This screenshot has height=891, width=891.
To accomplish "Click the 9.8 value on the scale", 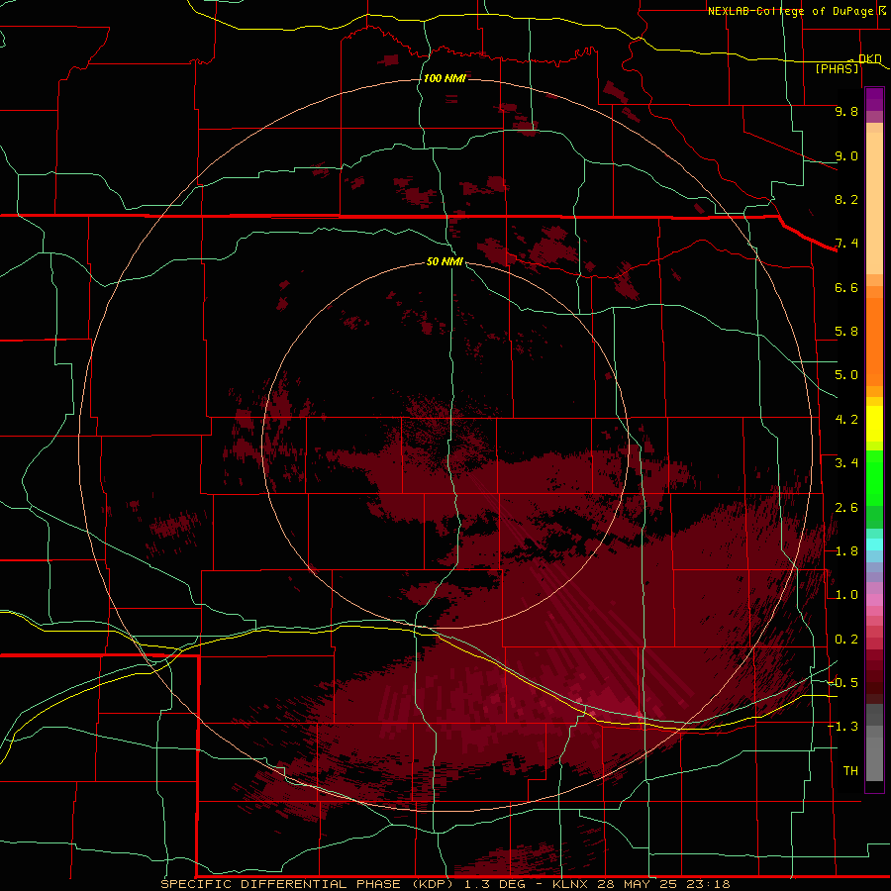I will [x=846, y=111].
